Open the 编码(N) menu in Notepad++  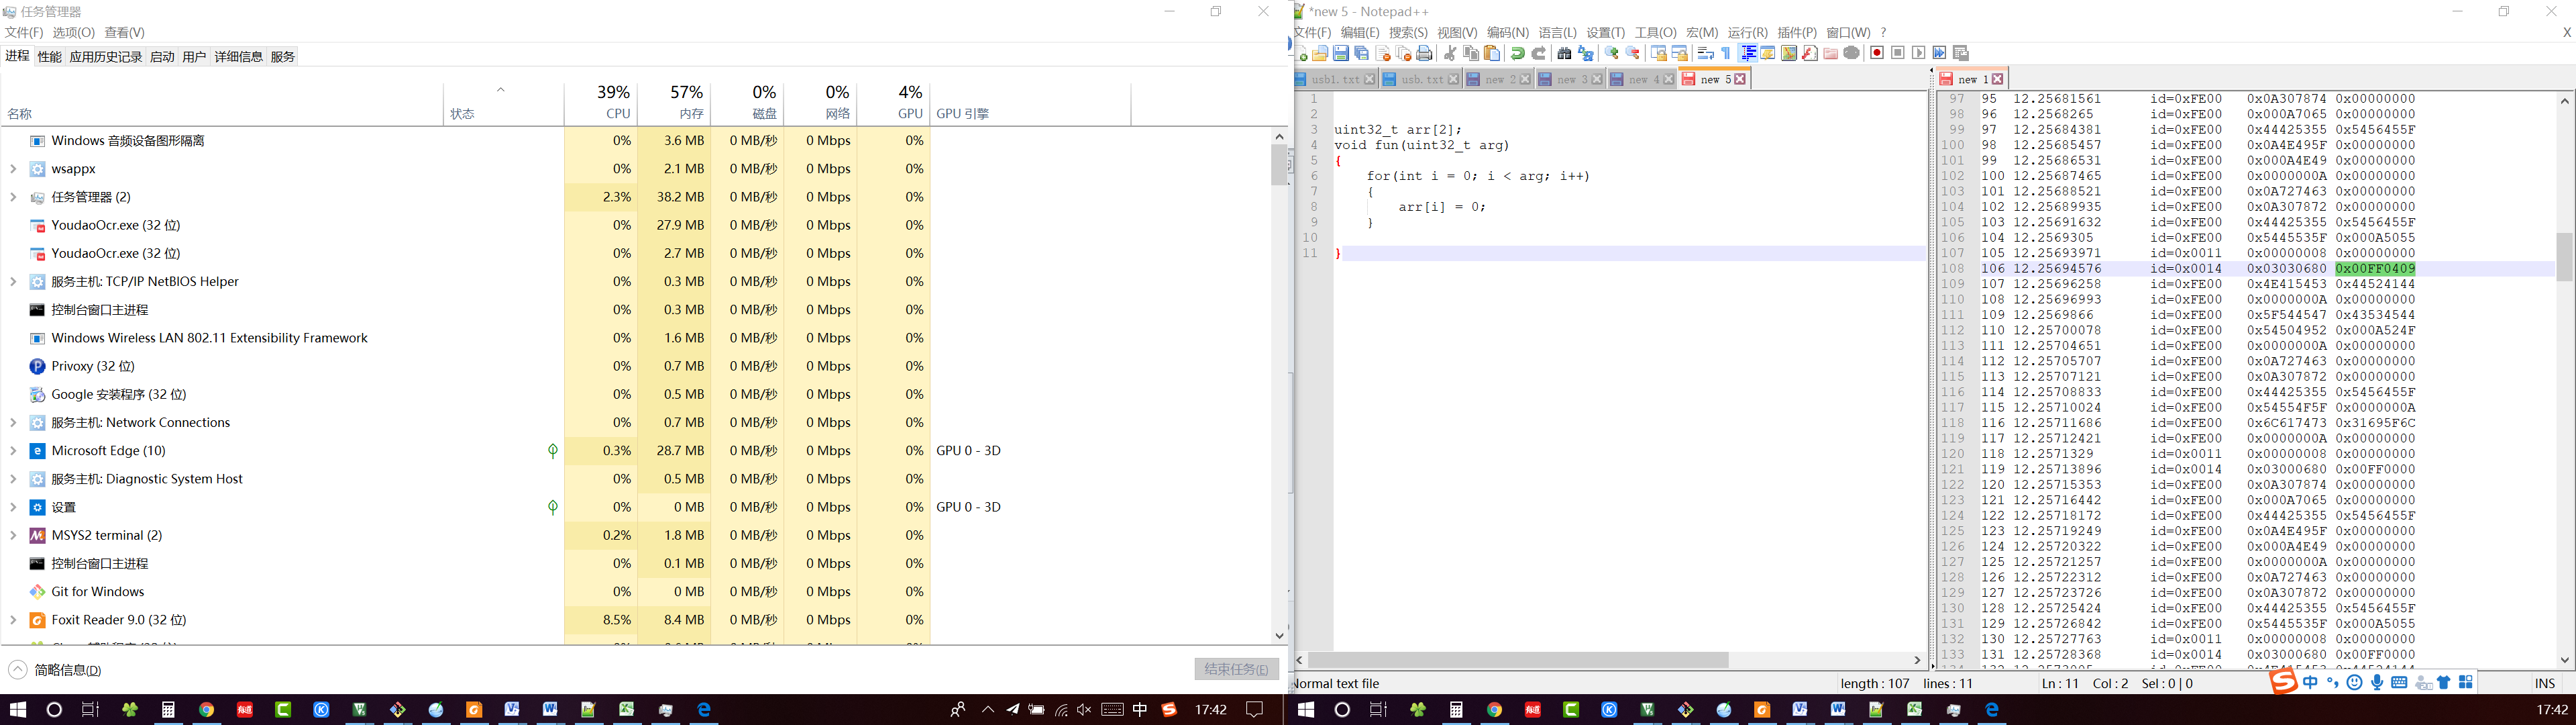click(1507, 33)
